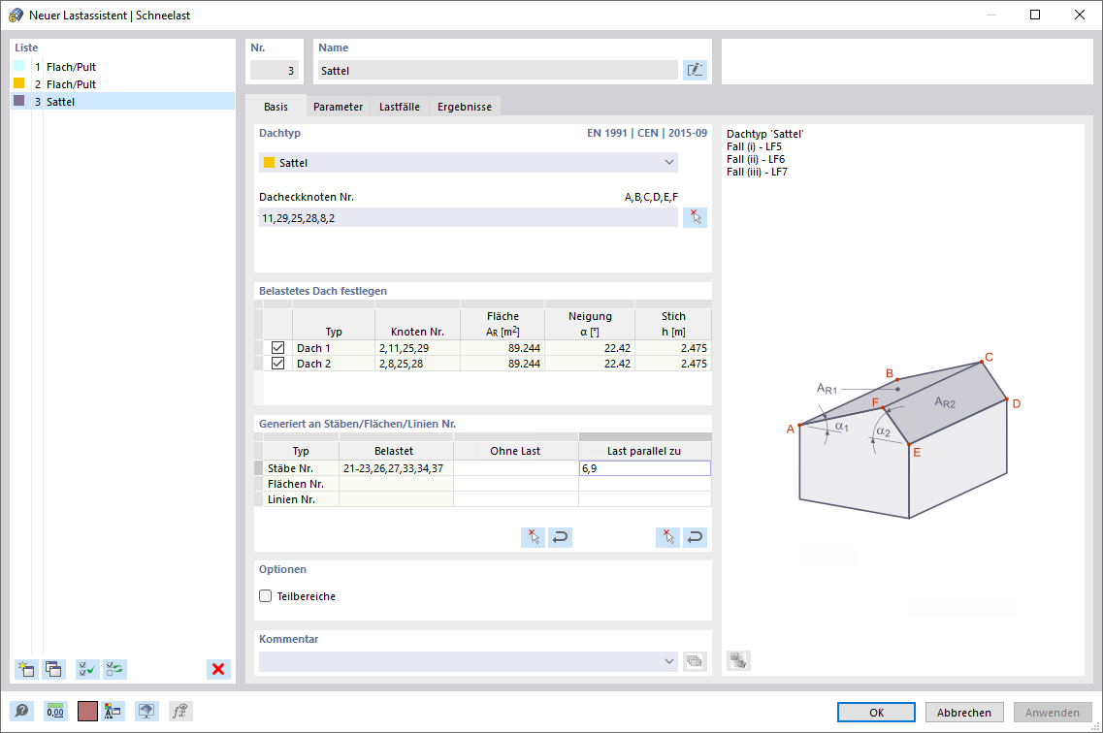The width and height of the screenshot is (1103, 733).
Task: Uncheck the Dach 1 checkbox
Action: tap(277, 348)
